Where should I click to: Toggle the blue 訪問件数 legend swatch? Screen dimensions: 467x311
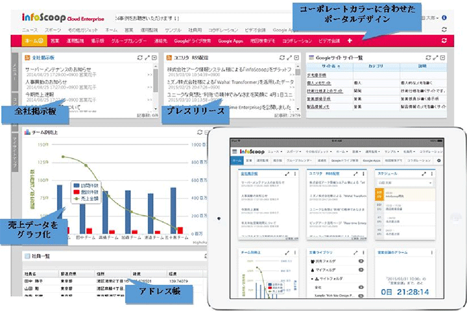coord(77,186)
